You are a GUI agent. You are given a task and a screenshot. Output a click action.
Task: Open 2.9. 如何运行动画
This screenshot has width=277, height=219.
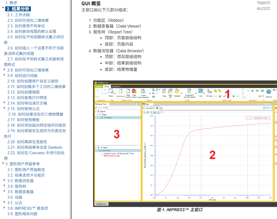[22, 76]
